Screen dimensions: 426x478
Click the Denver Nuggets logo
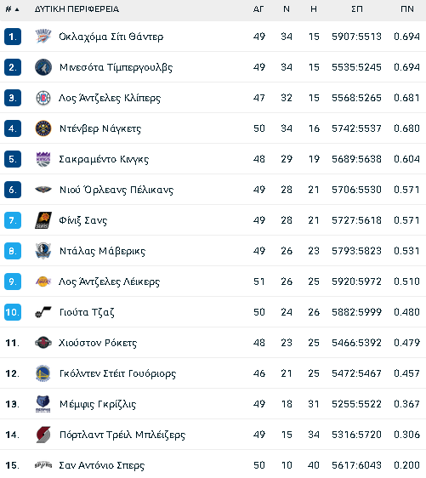[x=43, y=128]
